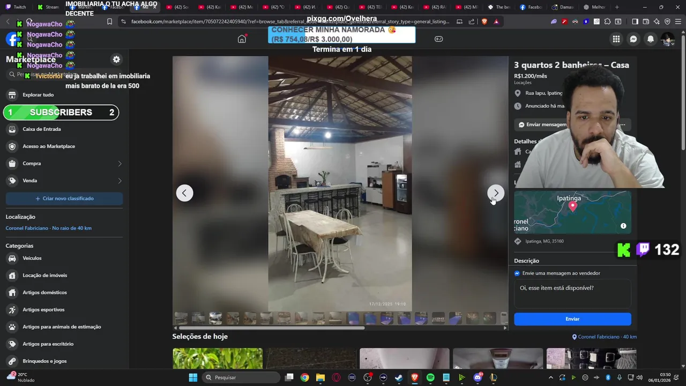Screen dimensions: 686x386
Task: Open the Spotify taskbar icon
Action: 430,377
